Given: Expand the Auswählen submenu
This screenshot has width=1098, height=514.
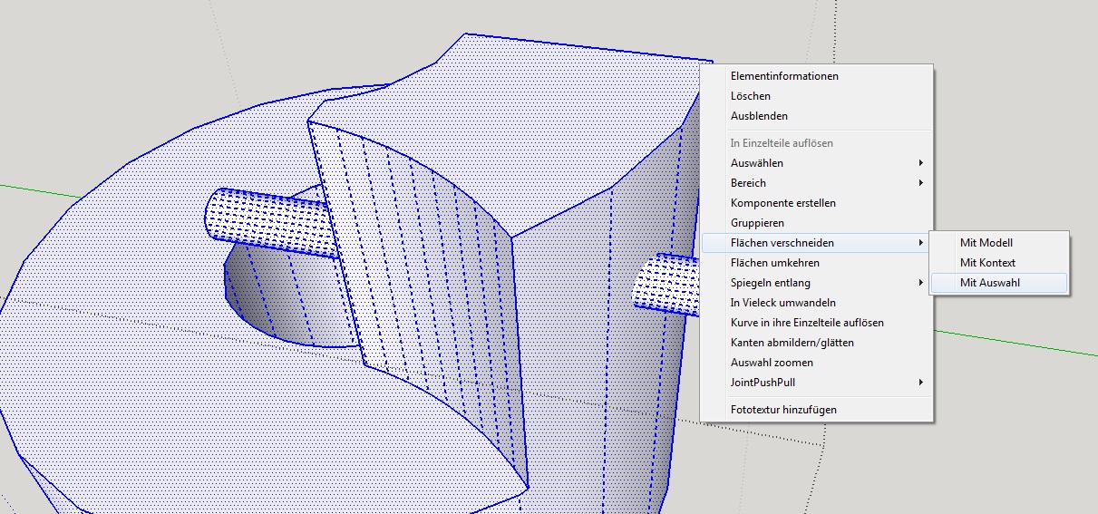Looking at the screenshot, I should (757, 163).
